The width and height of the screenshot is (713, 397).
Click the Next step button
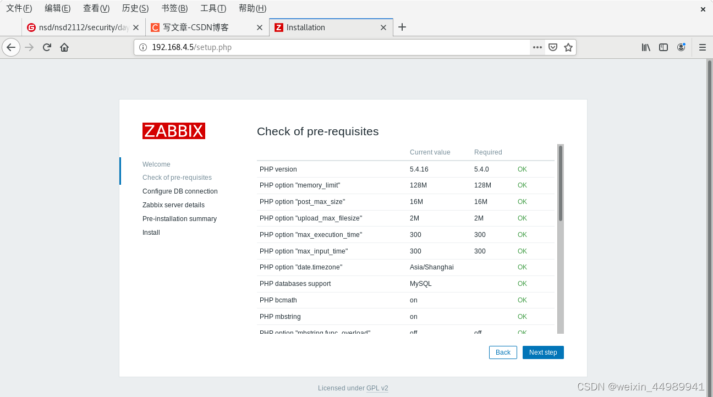pyautogui.click(x=543, y=352)
